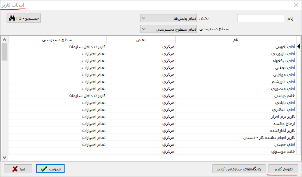
Task: Sort by the نام column header
Action: pyautogui.click(x=235, y=40)
